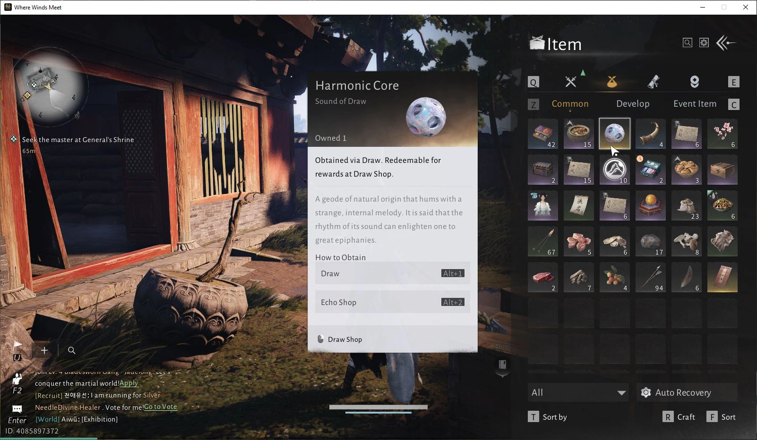This screenshot has height=440, width=757.
Task: Select the dark treasure chest with count 2
Action: pos(543,169)
